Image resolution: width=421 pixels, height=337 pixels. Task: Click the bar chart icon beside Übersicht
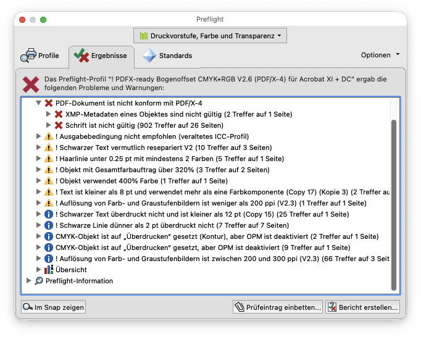click(49, 270)
